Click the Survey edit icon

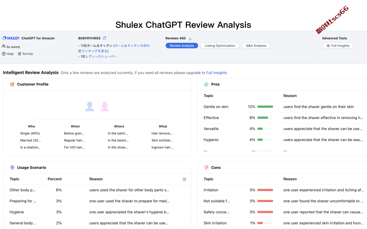coord(19,54)
